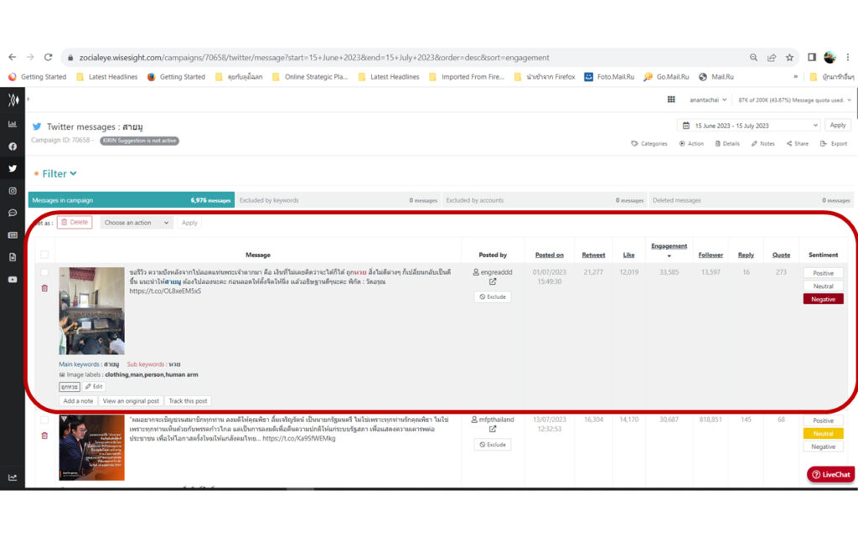The image size is (858, 536).
Task: Toggle Neutral sentiment on the mfpthailand message
Action: [823, 433]
